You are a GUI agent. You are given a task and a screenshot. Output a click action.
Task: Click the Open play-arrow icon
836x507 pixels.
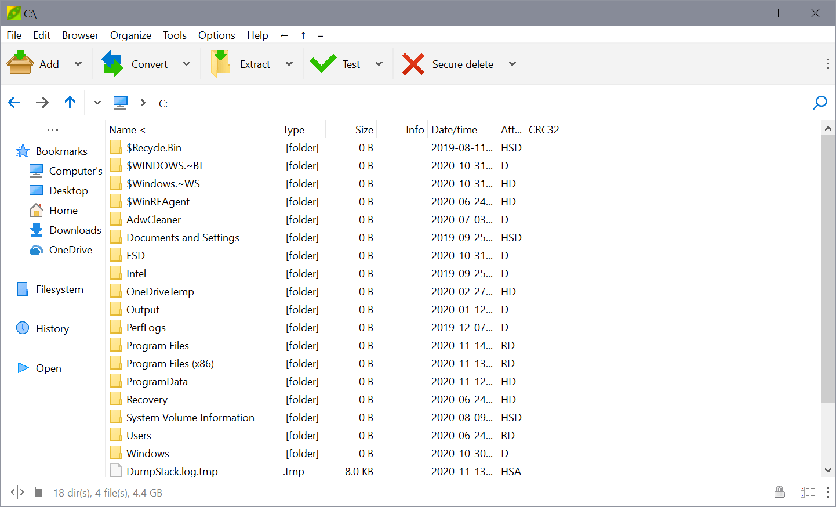click(x=23, y=368)
